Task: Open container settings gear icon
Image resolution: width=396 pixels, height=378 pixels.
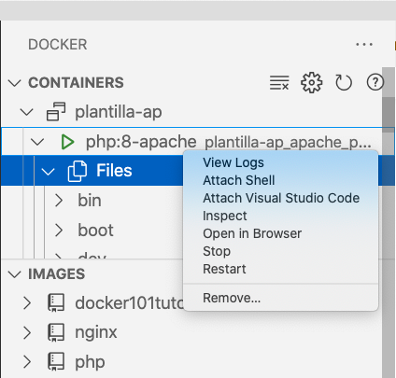Action: [311, 83]
